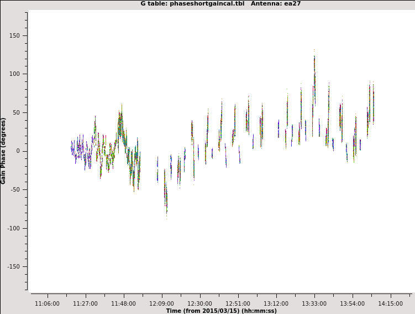415x314 pixels.
Task: Select the 12:09:00 time tick label
Action: (161, 303)
